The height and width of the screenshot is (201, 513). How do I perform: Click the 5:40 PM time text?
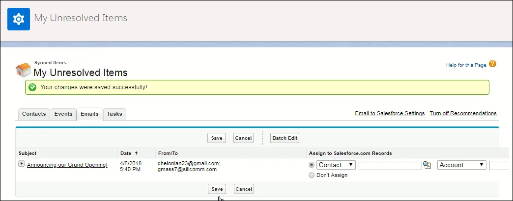131,169
